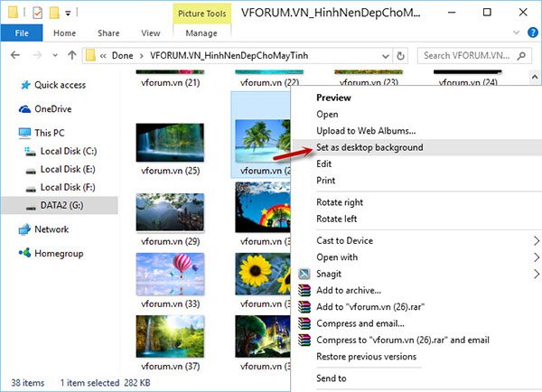Viewport: 542px width, 392px height.
Task: Expand the ribbon with the chevron
Action: click(x=517, y=33)
